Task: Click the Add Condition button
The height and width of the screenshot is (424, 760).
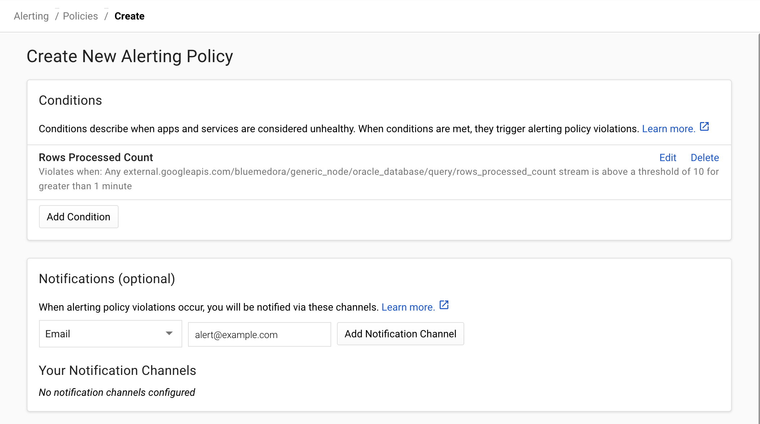Action: (x=78, y=217)
